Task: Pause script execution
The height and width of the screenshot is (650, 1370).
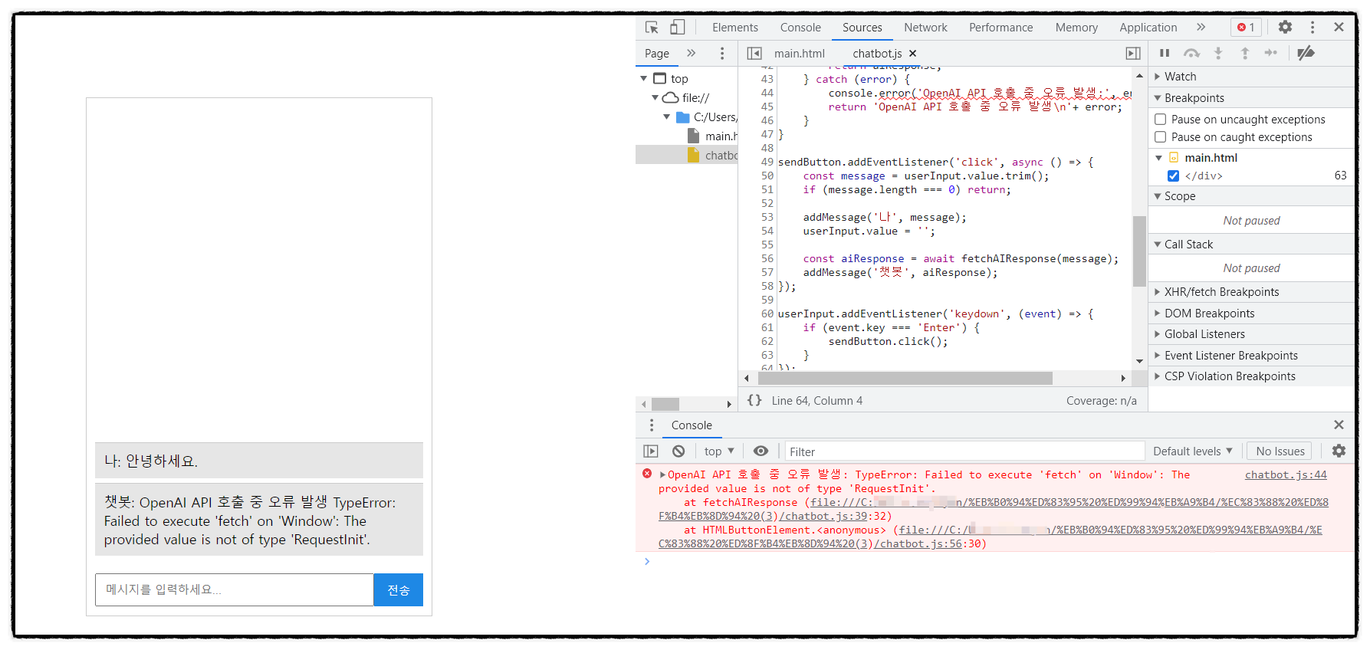Action: tap(1165, 53)
